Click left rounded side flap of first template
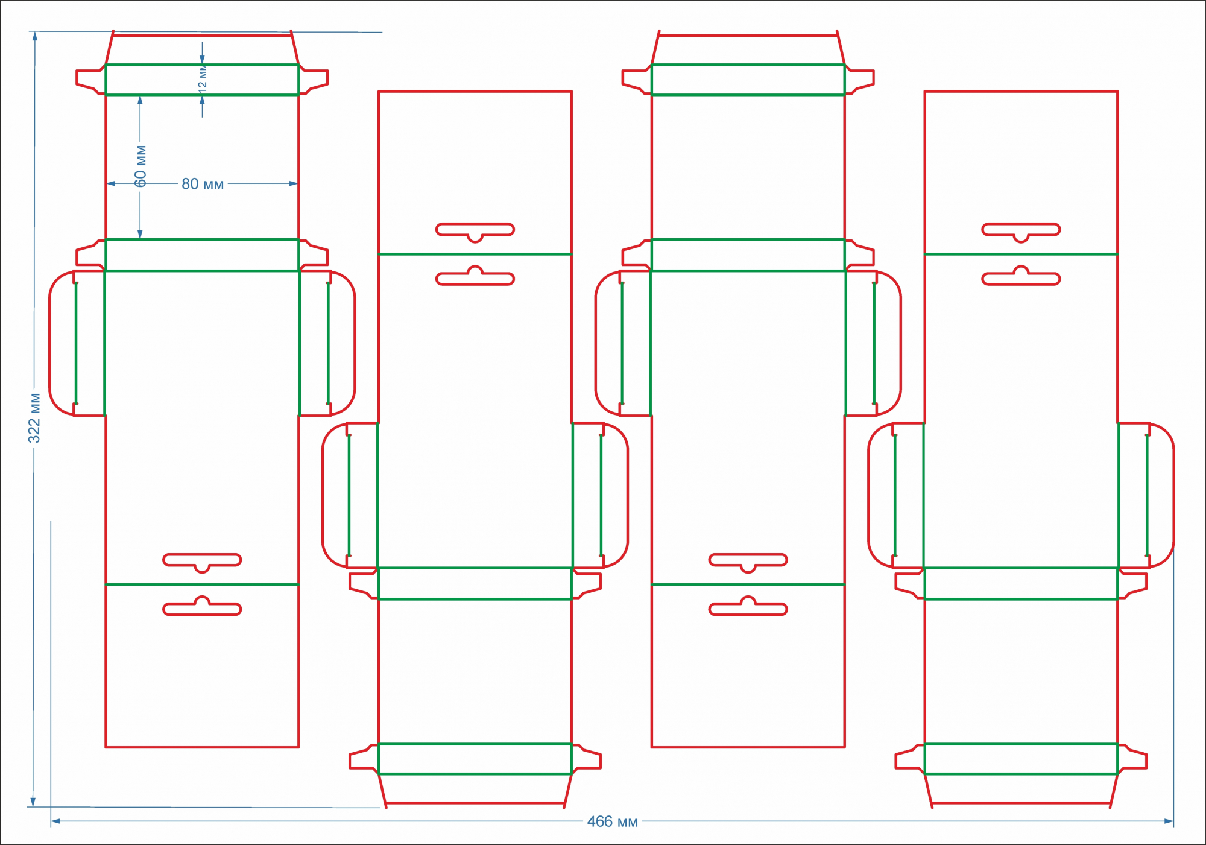 pos(62,343)
